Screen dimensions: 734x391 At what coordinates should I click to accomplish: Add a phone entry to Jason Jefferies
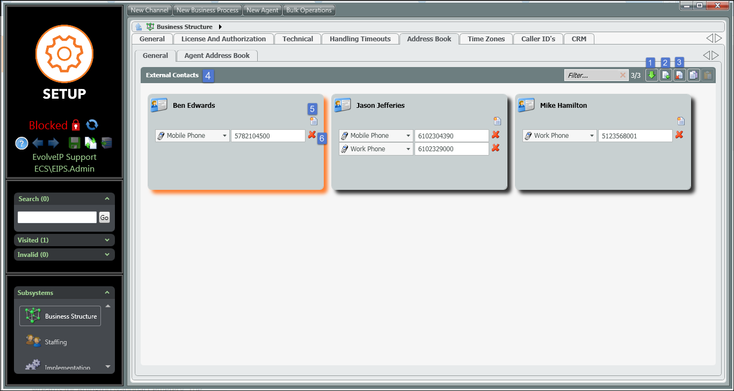click(x=497, y=121)
